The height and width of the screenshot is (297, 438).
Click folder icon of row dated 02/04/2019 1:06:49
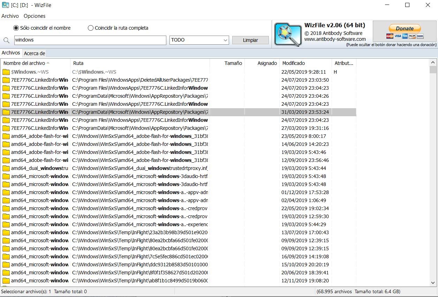[x=6, y=200]
